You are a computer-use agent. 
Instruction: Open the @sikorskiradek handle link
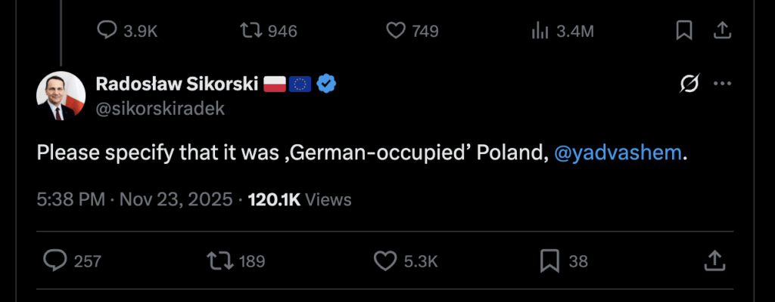point(160,108)
